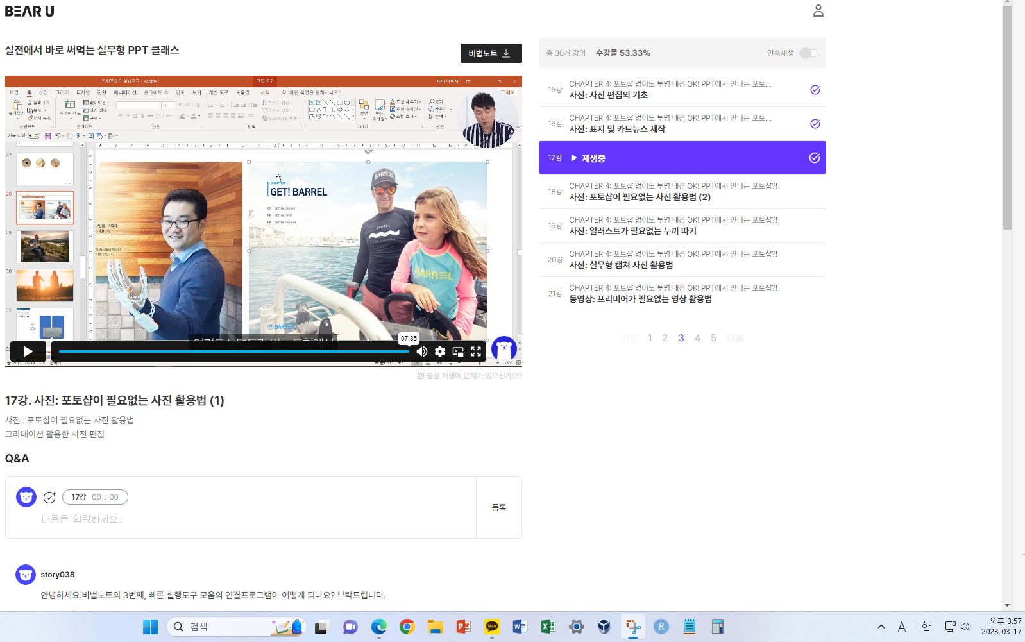Click the Q&A timestamp stopwatch icon
The width and height of the screenshot is (1025, 642).
tap(49, 497)
